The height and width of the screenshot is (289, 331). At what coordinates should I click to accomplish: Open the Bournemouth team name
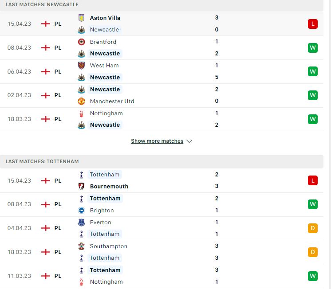(109, 186)
